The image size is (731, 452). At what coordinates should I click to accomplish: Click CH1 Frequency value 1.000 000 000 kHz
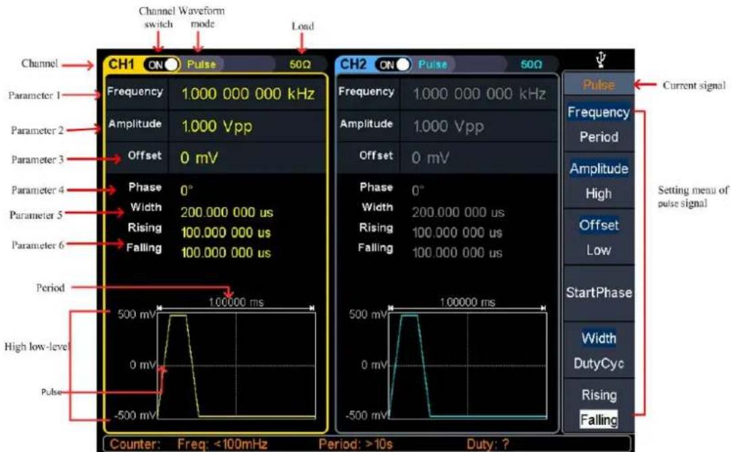[248, 94]
